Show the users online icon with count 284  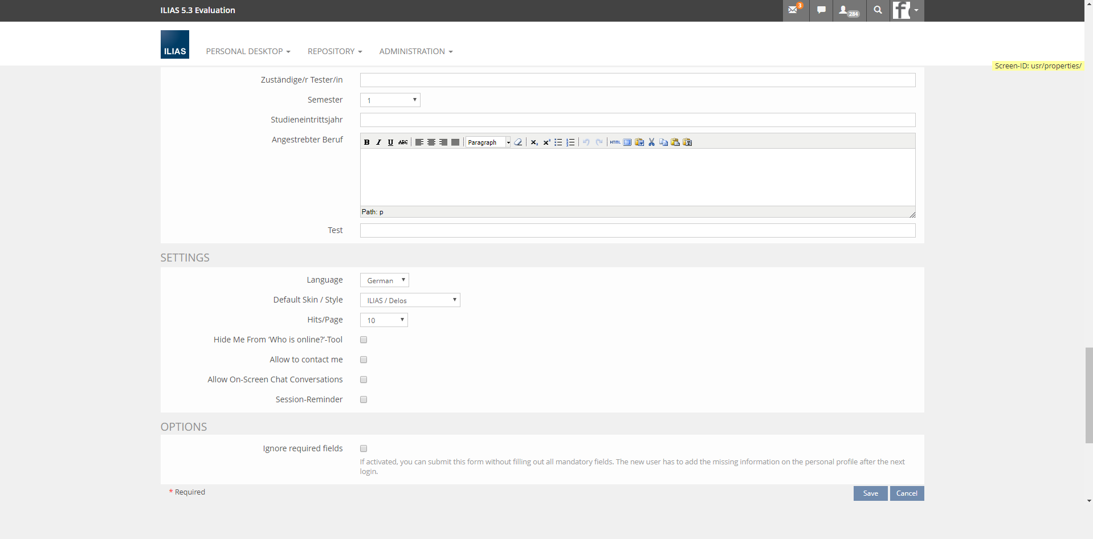tap(849, 10)
